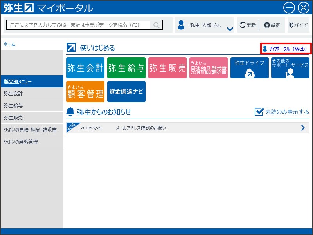Close the マイポータル window

point(304,8)
